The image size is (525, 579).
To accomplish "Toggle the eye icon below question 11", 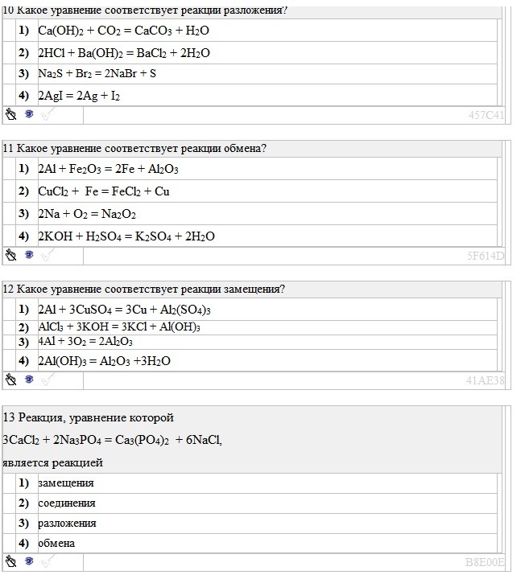I will coord(29,255).
